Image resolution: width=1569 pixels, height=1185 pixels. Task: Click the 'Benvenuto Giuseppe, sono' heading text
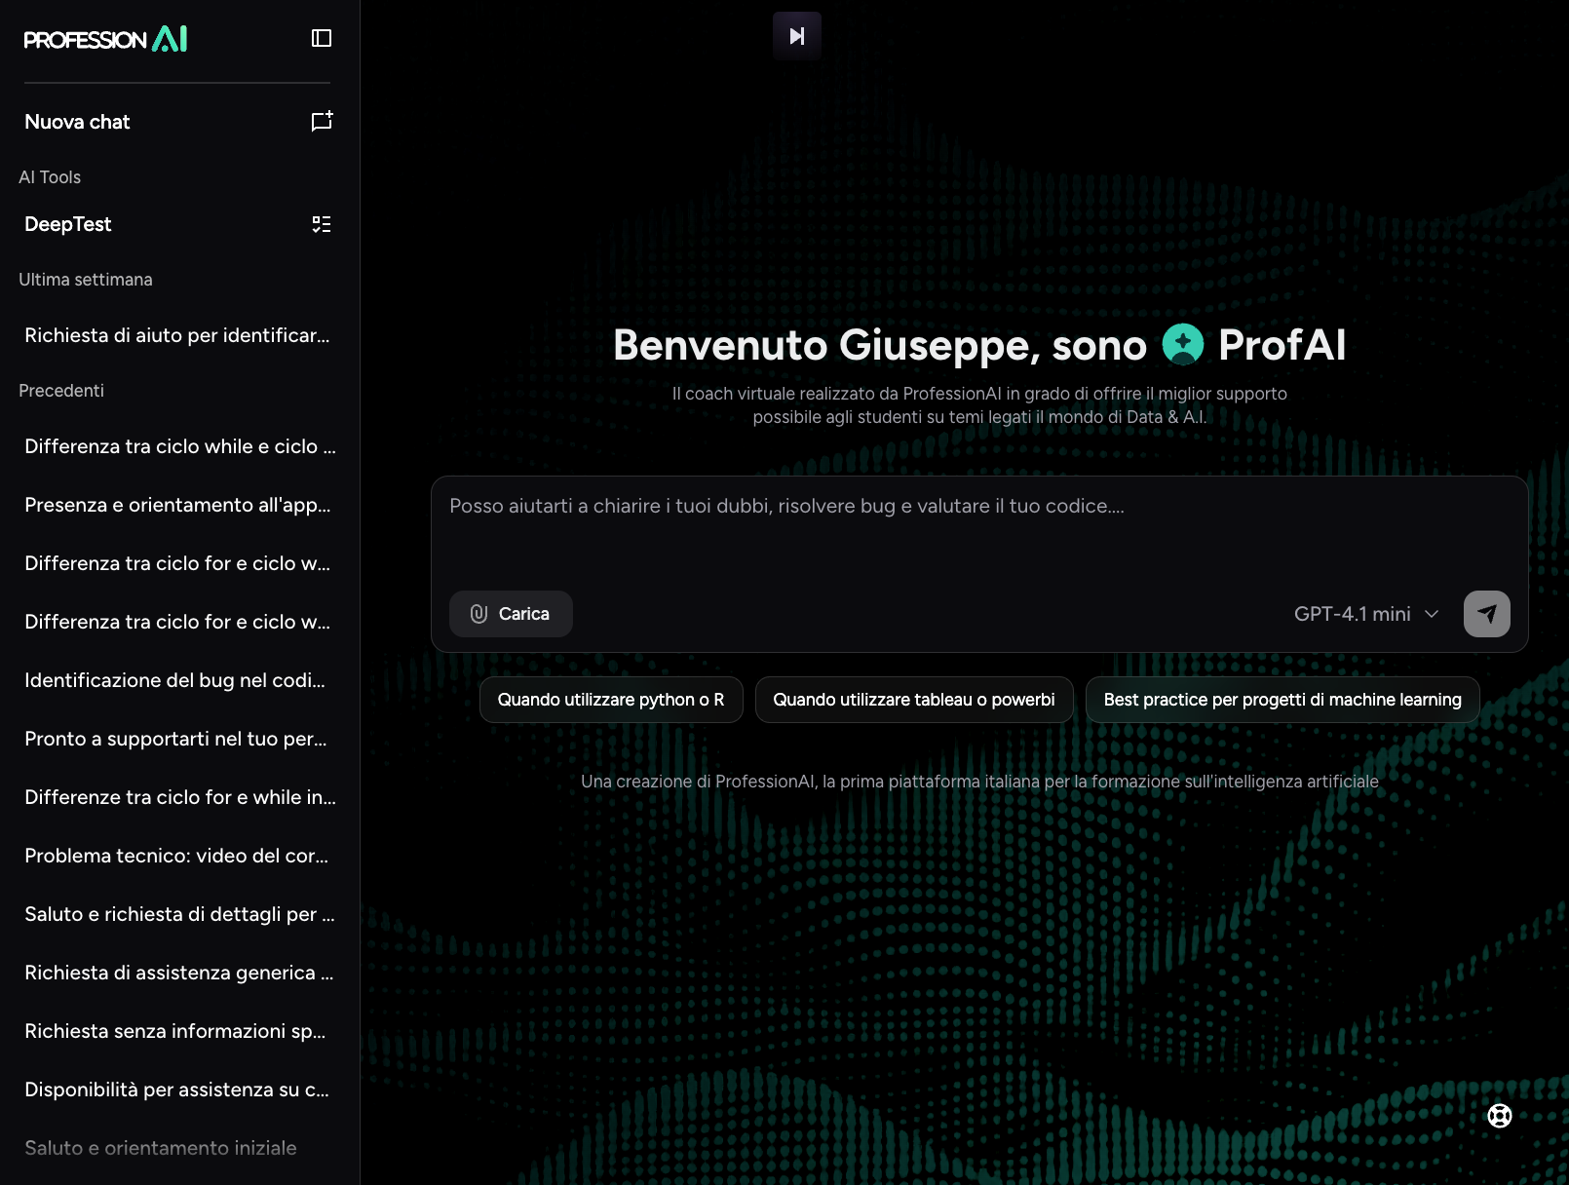pos(880,345)
